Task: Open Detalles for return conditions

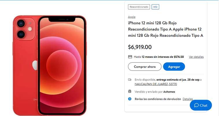Action: coord(188,99)
